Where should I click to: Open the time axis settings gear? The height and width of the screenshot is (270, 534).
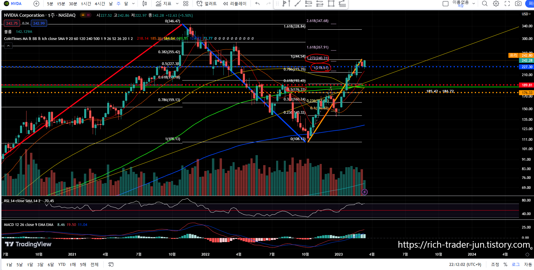527,254
